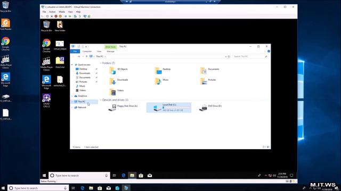Select Music in Quick access list

82,86
